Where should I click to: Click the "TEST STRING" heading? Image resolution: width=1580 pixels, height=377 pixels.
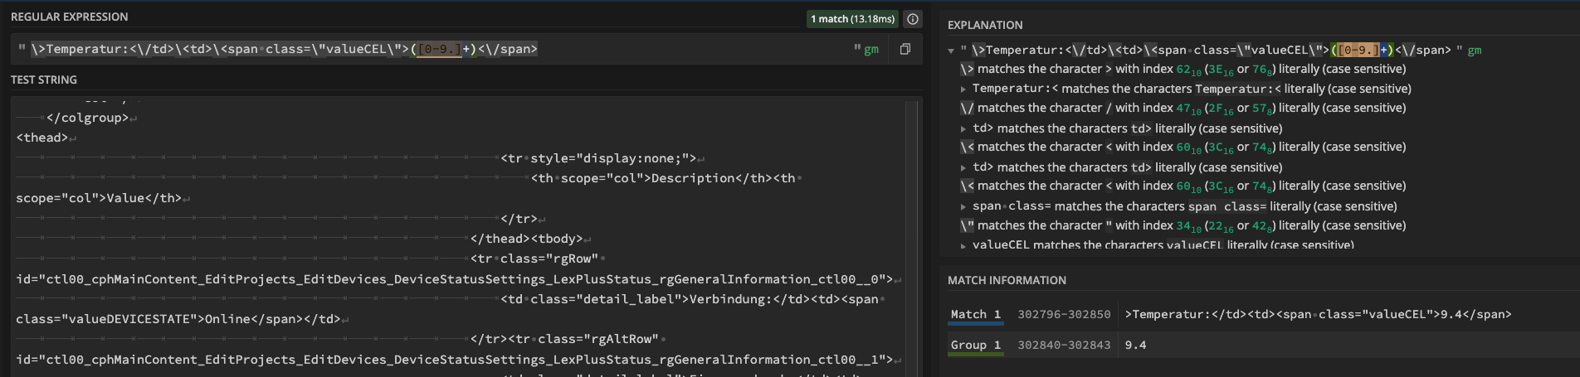(x=44, y=80)
